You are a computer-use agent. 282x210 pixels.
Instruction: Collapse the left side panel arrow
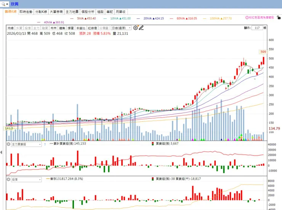(1, 153)
